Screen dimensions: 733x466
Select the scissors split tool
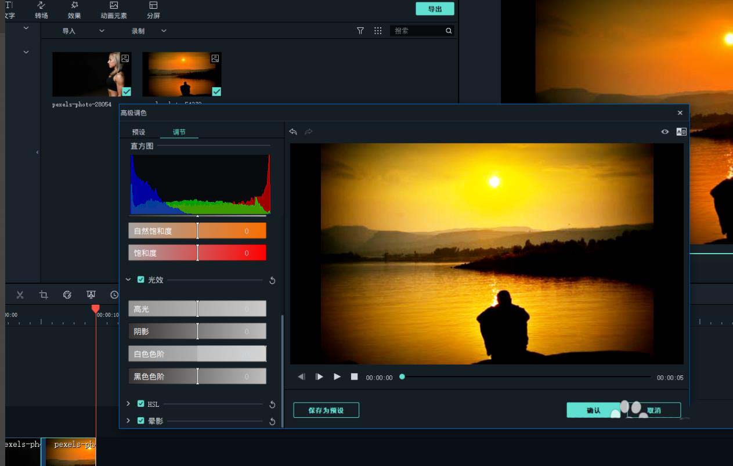point(20,295)
